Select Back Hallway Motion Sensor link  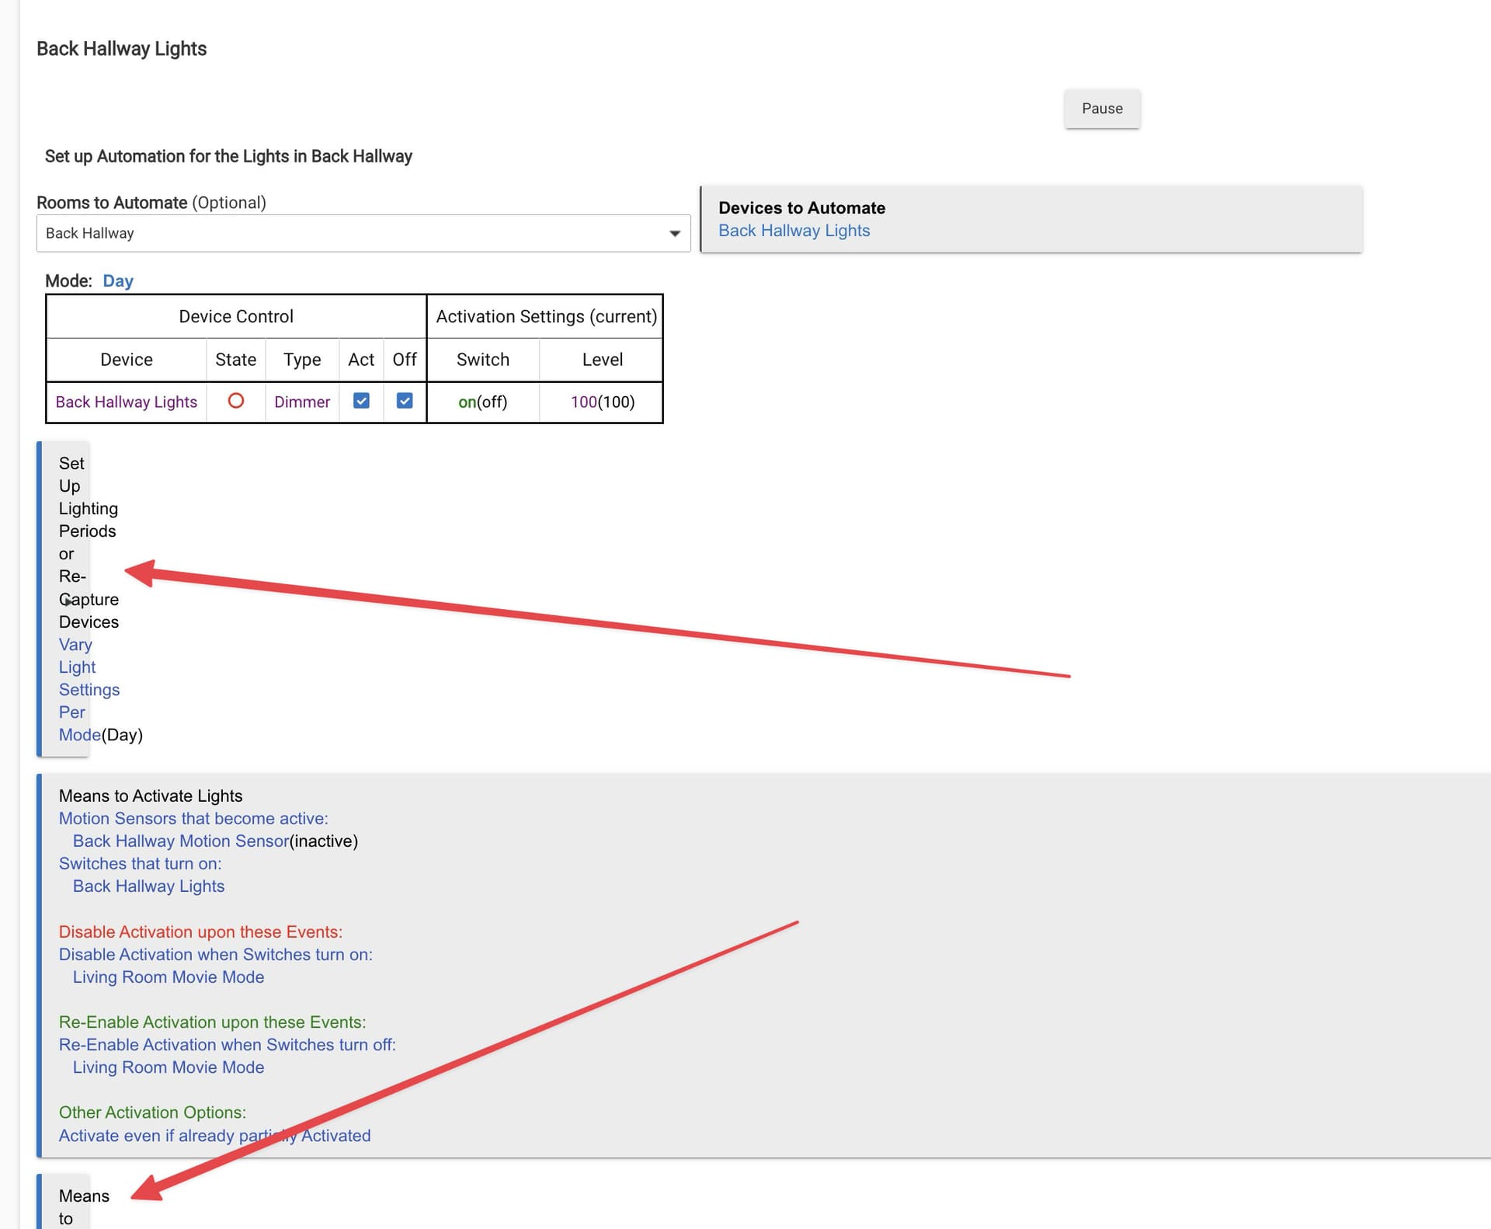coord(181,841)
